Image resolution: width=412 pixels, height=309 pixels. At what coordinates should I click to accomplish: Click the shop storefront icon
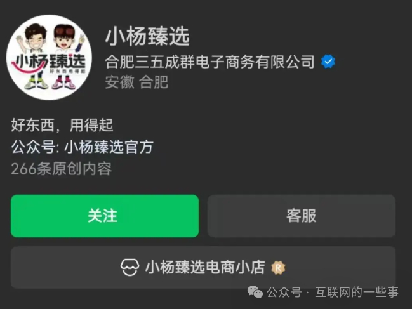point(130,268)
